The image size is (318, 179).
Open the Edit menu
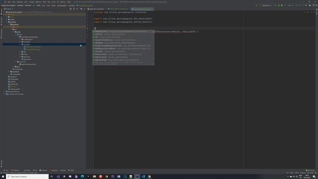(9, 2)
